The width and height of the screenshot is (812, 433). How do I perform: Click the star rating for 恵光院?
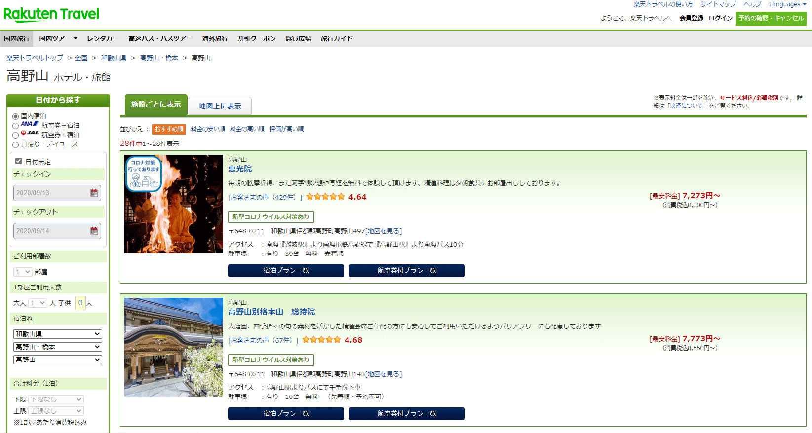point(325,197)
